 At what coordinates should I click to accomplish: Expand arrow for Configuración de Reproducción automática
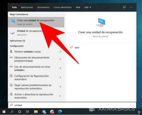pos(60,77)
